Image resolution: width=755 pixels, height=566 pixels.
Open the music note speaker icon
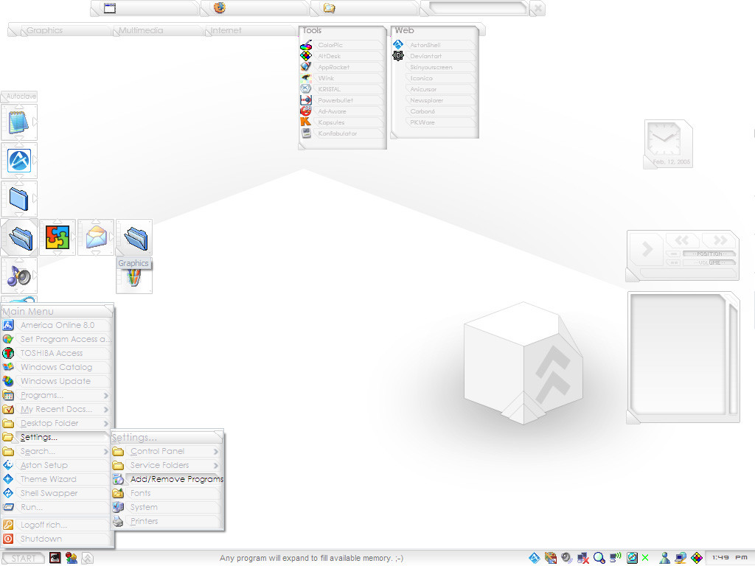point(18,276)
